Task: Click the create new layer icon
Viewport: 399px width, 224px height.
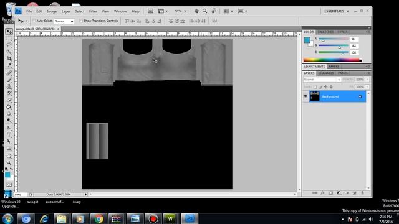Action: click(355, 193)
